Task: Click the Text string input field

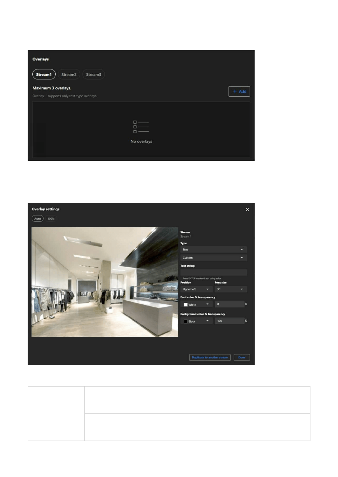Action: [x=214, y=272]
